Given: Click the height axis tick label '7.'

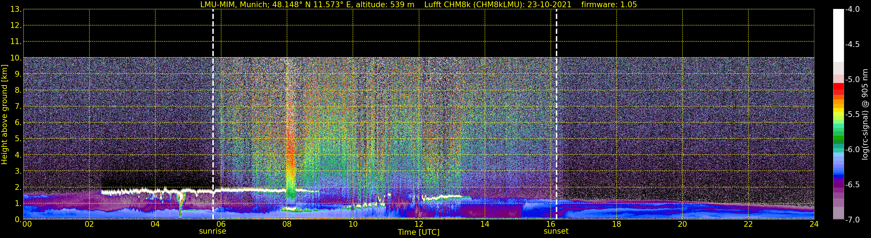Looking at the screenshot, I should coord(18,106).
